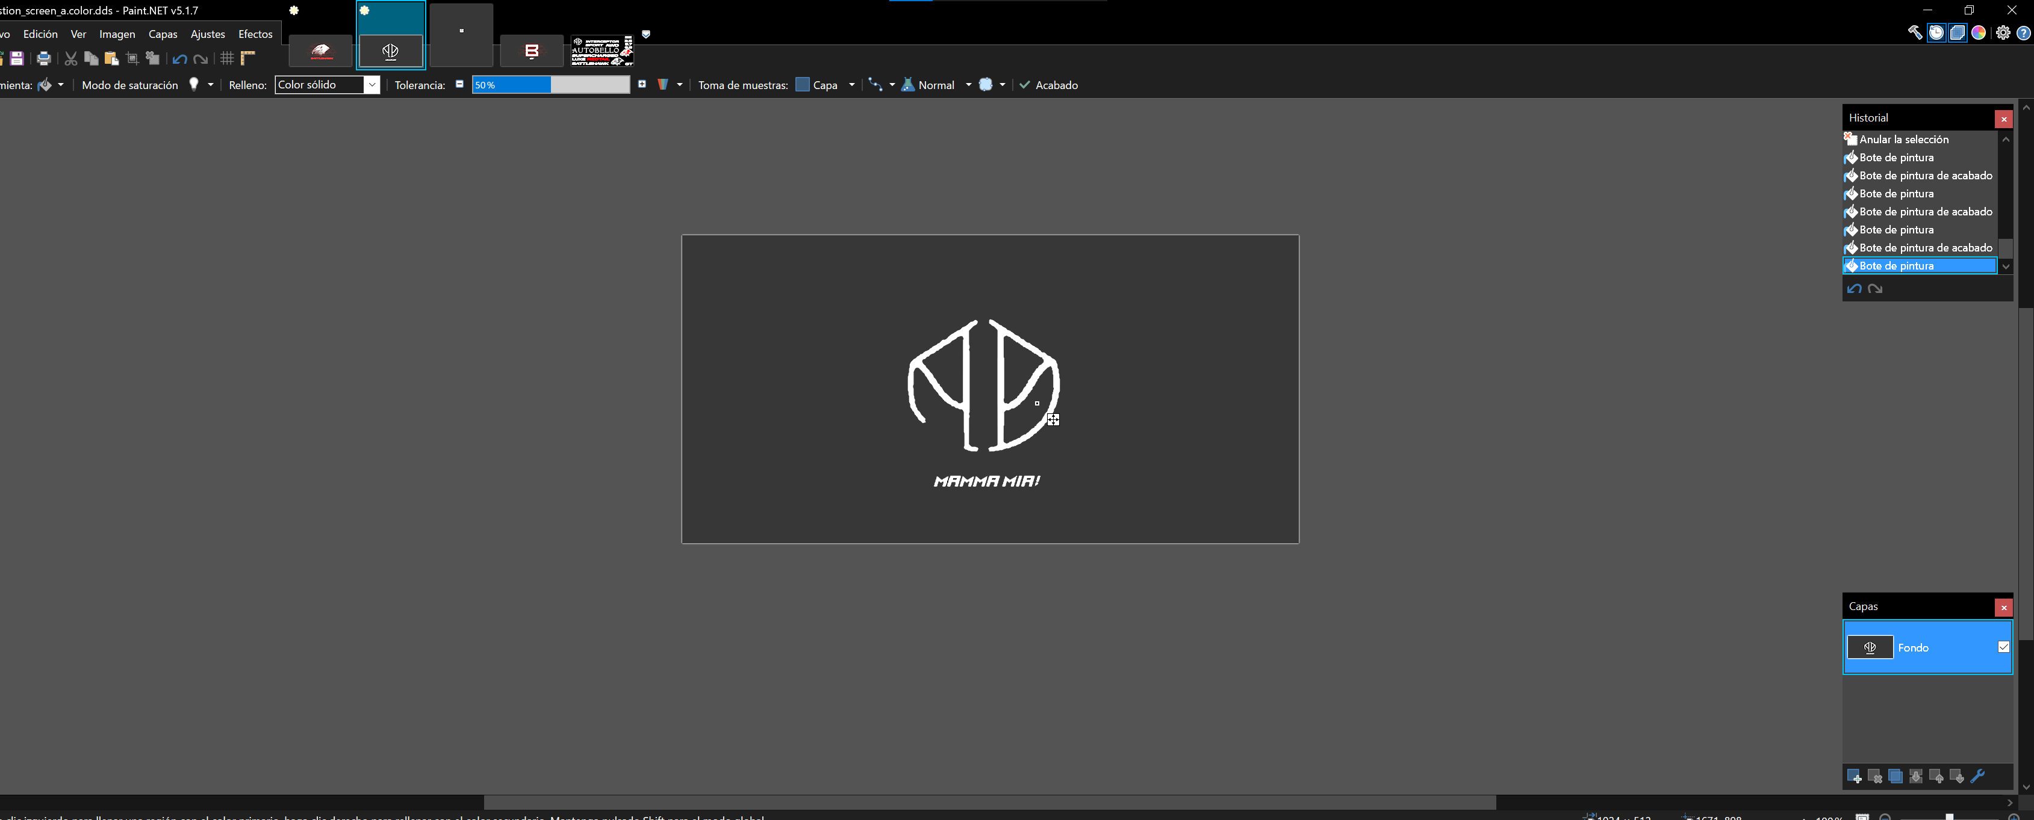This screenshot has width=2034, height=820.
Task: Toggle the Layers window icon
Action: [1958, 32]
